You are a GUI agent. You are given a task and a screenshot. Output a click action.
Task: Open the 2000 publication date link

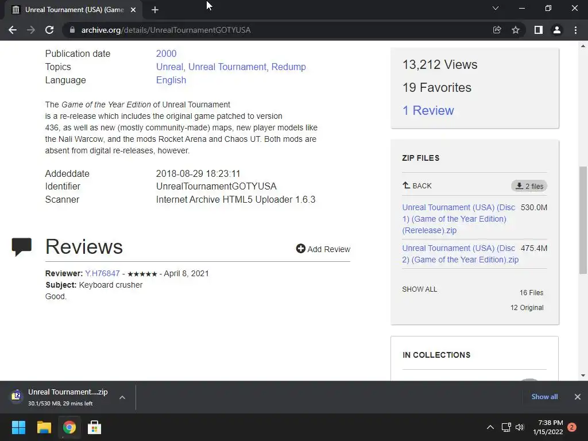click(166, 53)
